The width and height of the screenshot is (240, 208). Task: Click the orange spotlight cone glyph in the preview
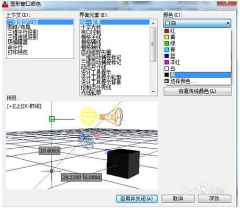(x=111, y=116)
